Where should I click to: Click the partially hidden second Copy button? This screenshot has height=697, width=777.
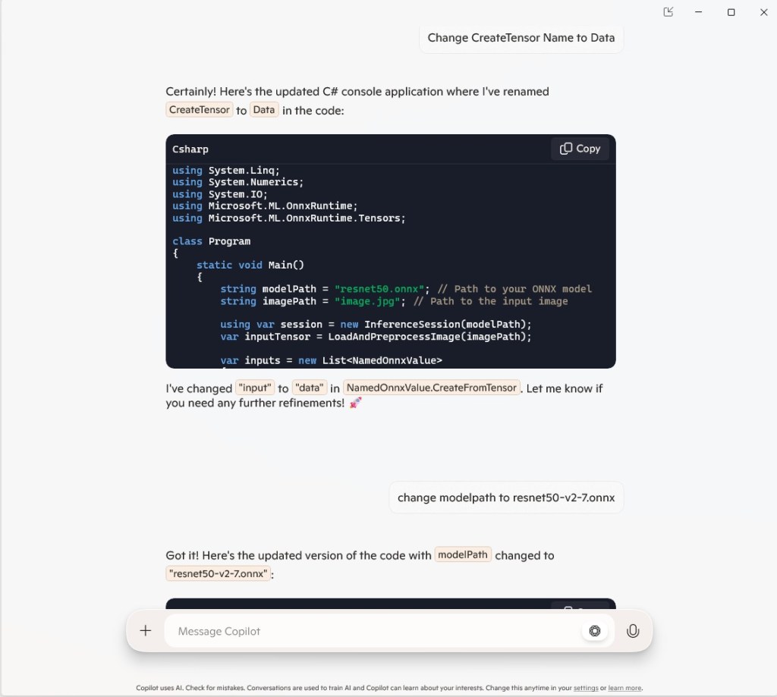click(580, 604)
